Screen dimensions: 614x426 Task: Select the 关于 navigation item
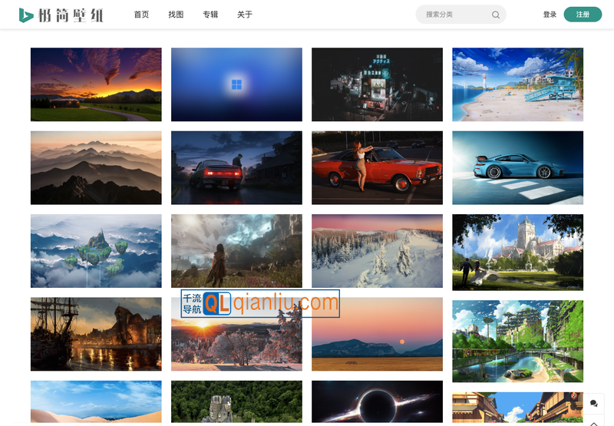(x=244, y=15)
